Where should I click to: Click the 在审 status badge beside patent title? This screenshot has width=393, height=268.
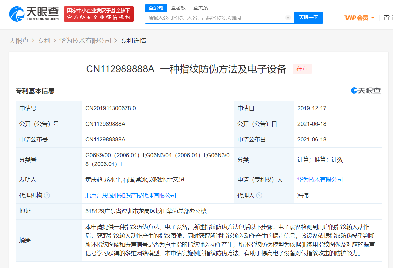(302, 69)
